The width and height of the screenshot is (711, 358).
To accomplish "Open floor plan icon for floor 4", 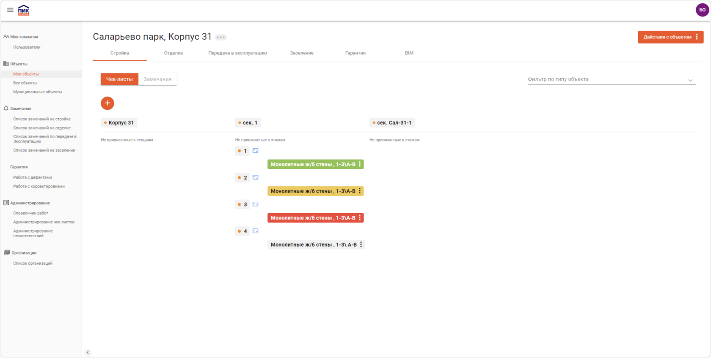I will point(256,231).
